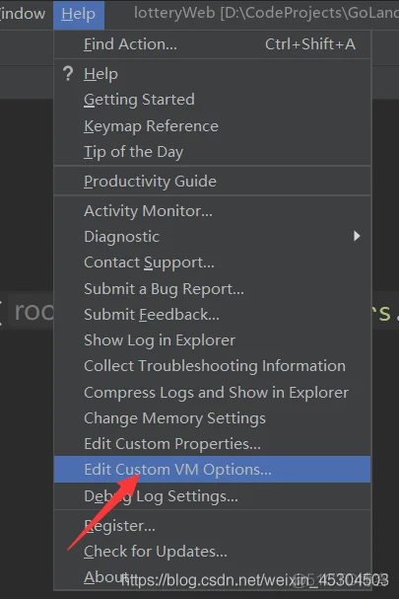Viewport: 399px width, 599px height.
Task: Select Show Log in Explorer
Action: (x=212, y=340)
